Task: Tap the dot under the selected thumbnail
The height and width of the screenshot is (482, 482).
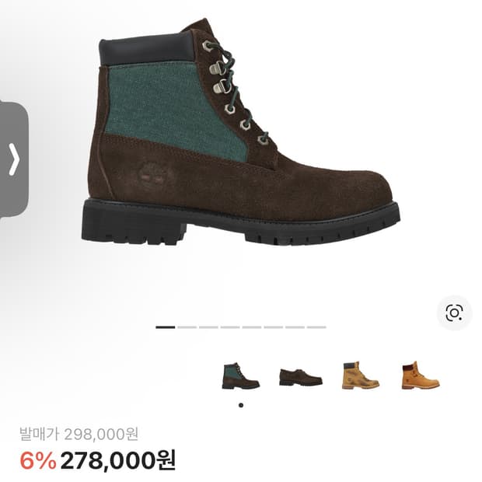Action: click(241, 405)
